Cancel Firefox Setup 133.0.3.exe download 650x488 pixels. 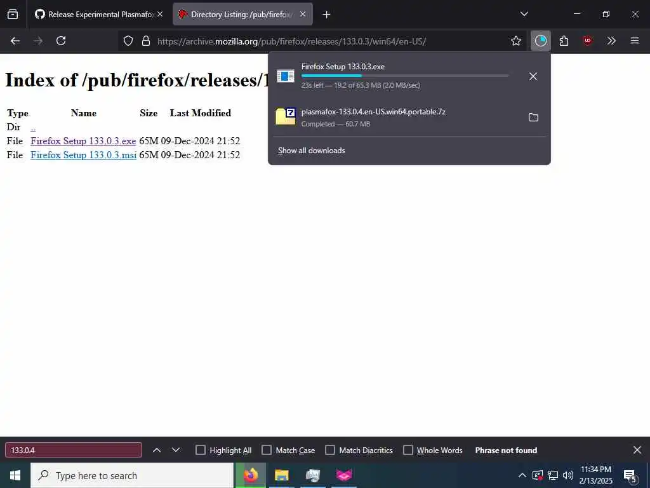click(533, 76)
